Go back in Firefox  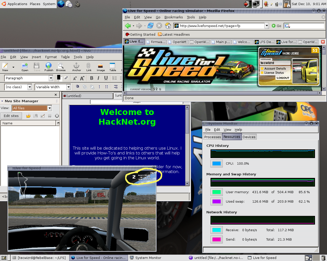tap(128, 26)
